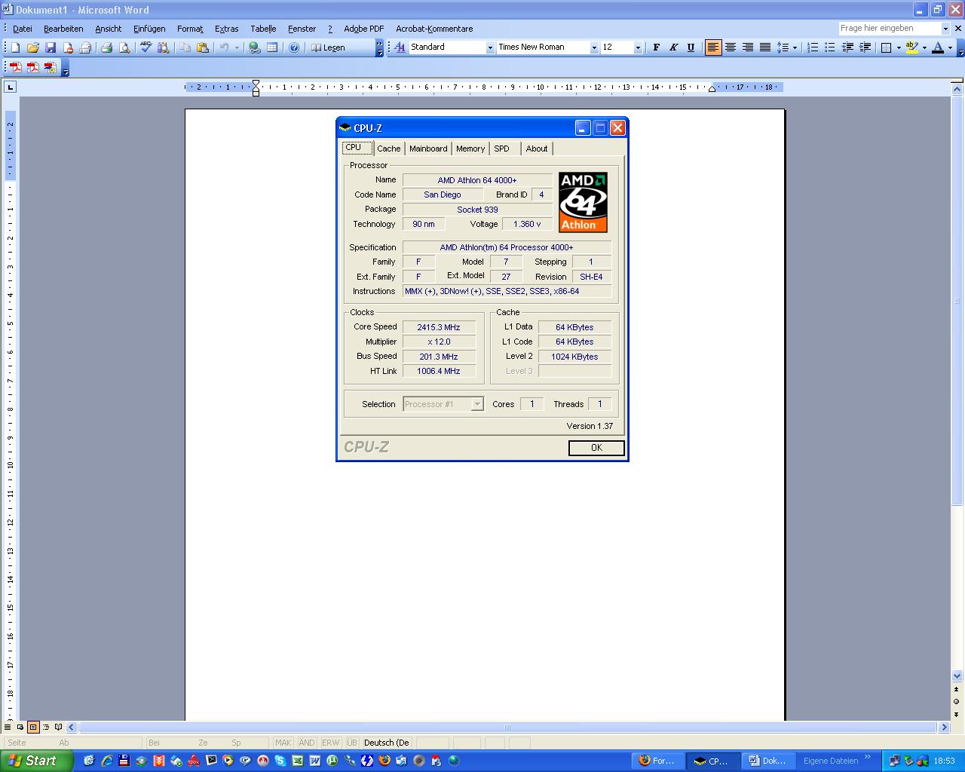
Task: Toggle MAK macro recording in status bar
Action: [x=283, y=743]
